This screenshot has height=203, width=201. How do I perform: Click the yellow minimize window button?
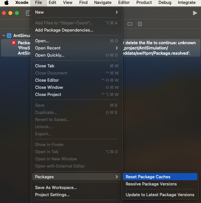(x=10, y=13)
